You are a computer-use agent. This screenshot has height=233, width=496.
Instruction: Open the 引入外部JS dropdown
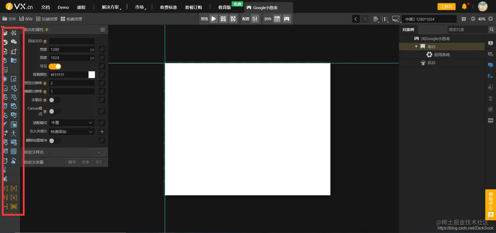[x=72, y=132]
